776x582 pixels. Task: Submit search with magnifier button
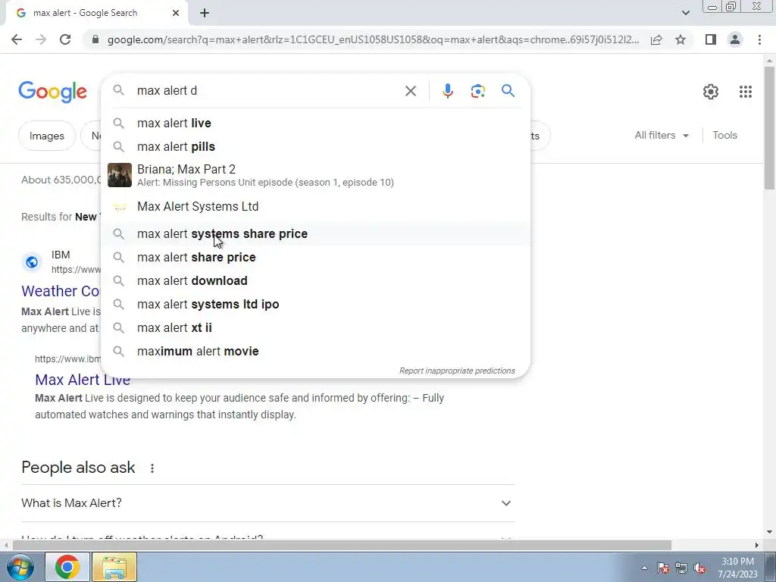coord(508,91)
